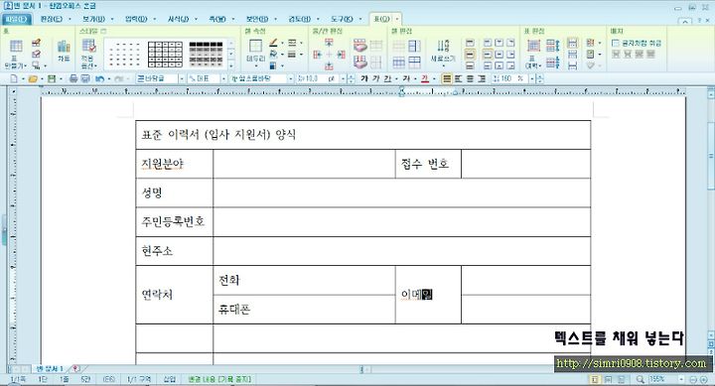
Task: Toggle center alignment button
Action: 470,78
